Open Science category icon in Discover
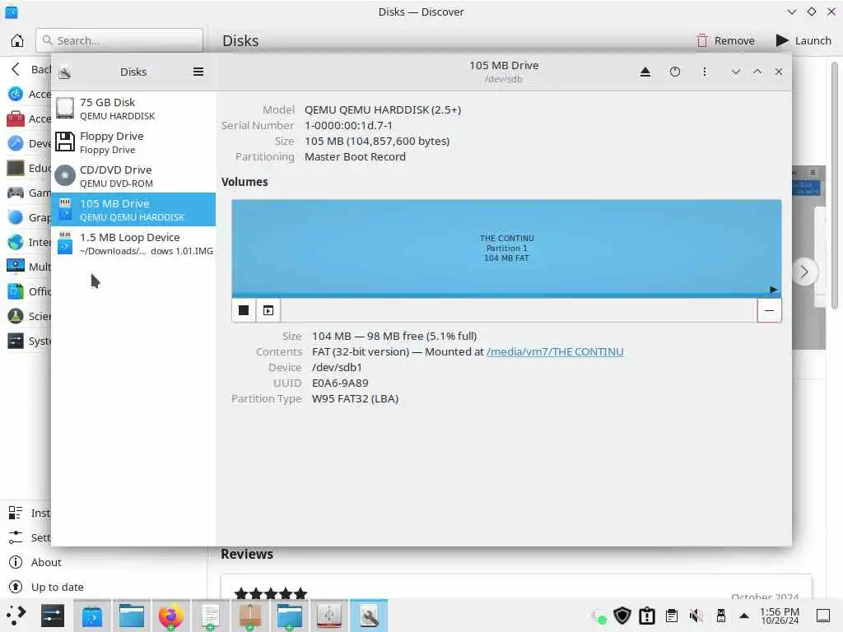Screen dimensions: 843x632 tap(16, 317)
